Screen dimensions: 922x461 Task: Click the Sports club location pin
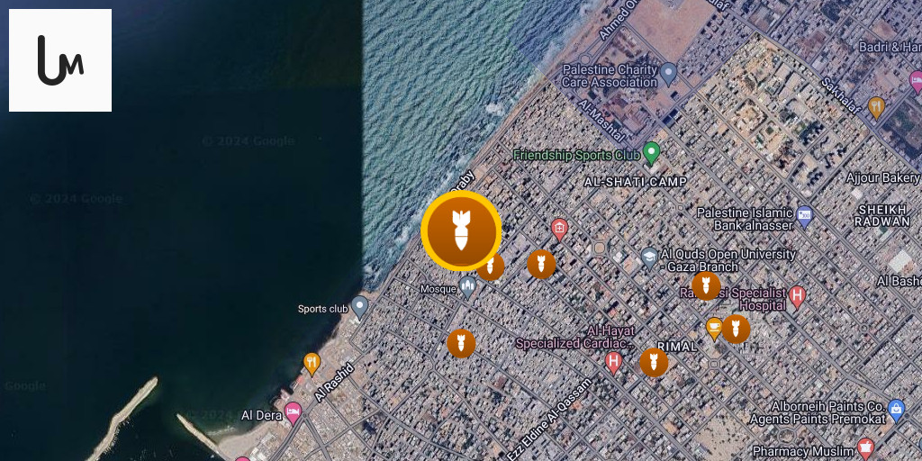pyautogui.click(x=359, y=307)
